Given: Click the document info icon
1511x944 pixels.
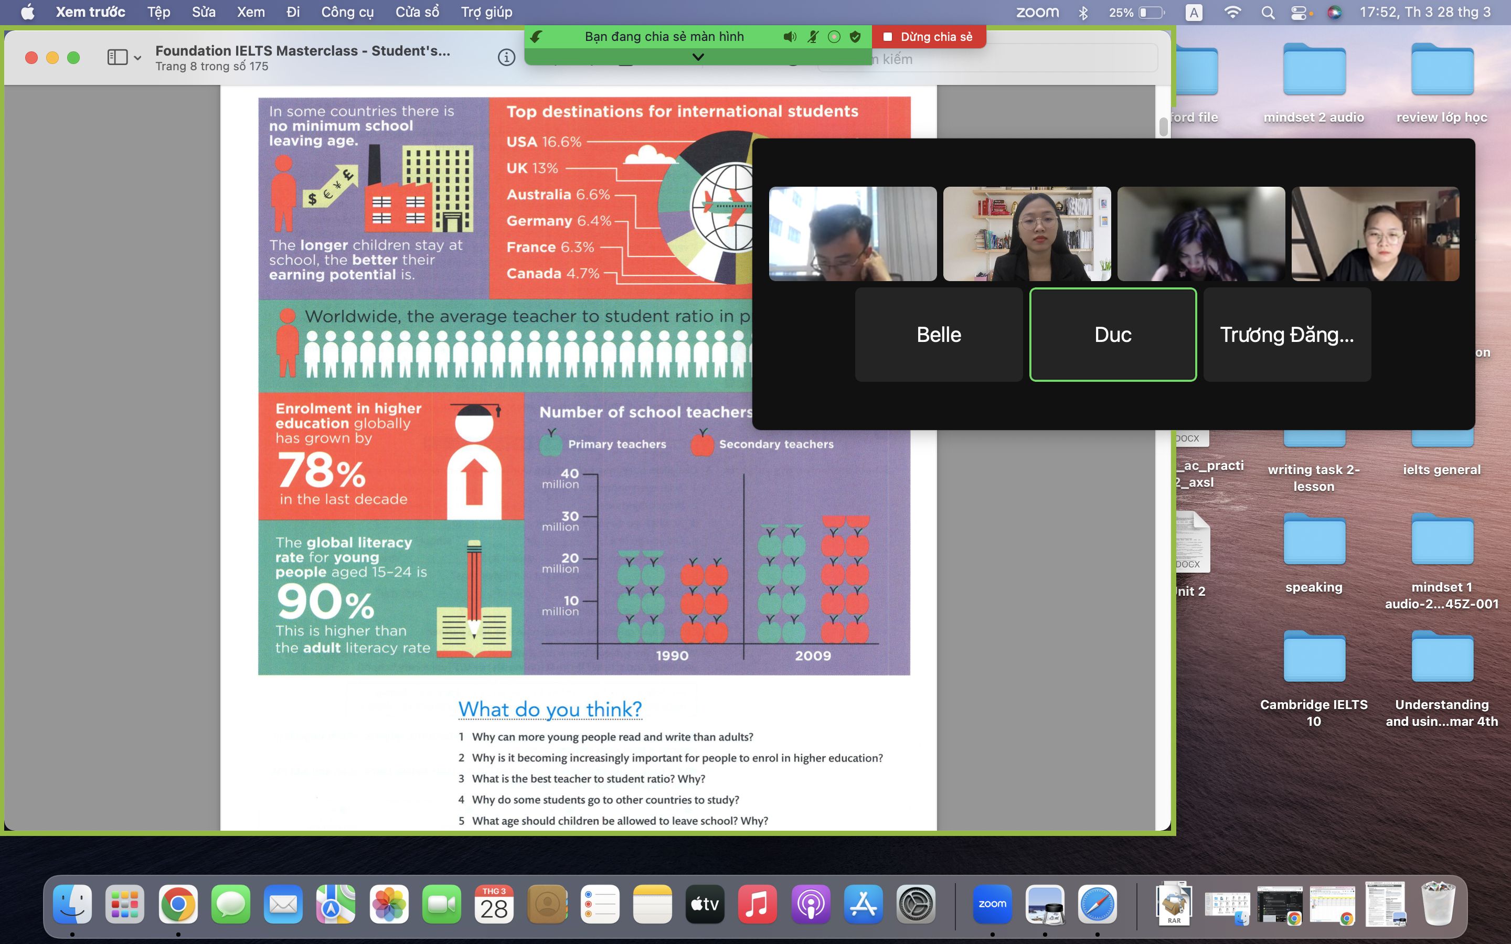Looking at the screenshot, I should point(506,58).
